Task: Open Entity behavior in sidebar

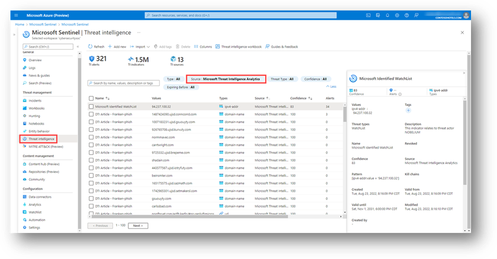Action: (39, 131)
